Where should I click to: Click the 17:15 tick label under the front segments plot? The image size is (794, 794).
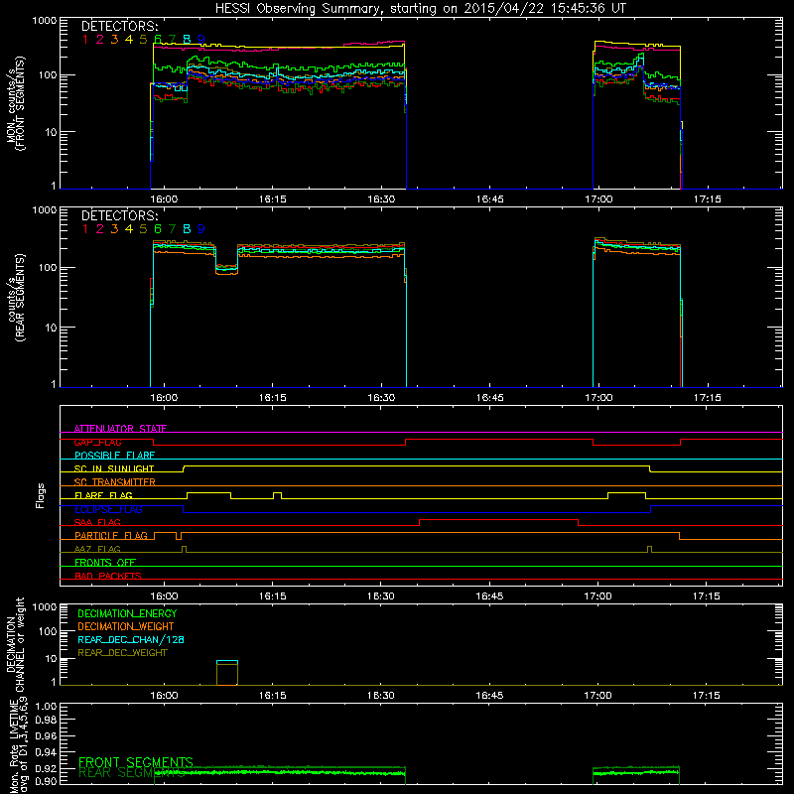[707, 199]
